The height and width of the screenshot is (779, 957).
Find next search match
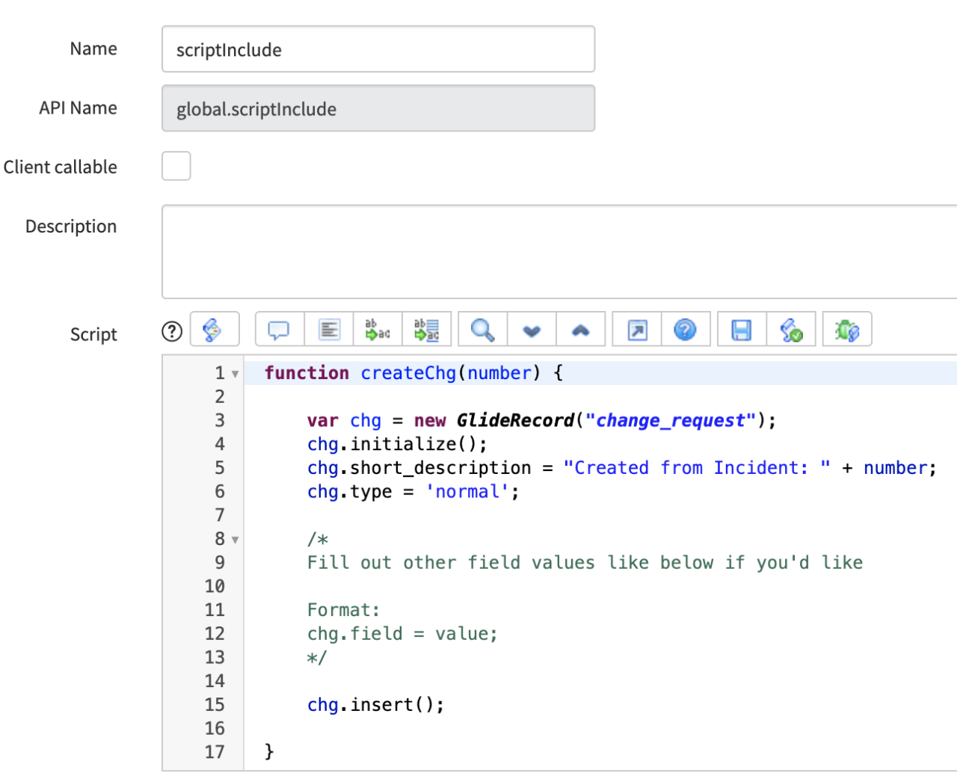[532, 329]
